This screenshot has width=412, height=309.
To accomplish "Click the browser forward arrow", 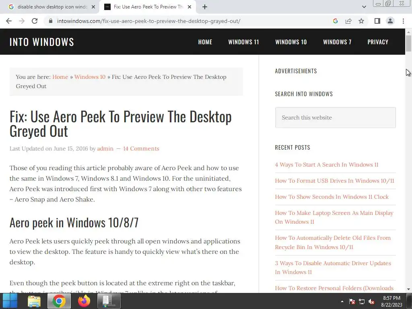I will [22, 21].
